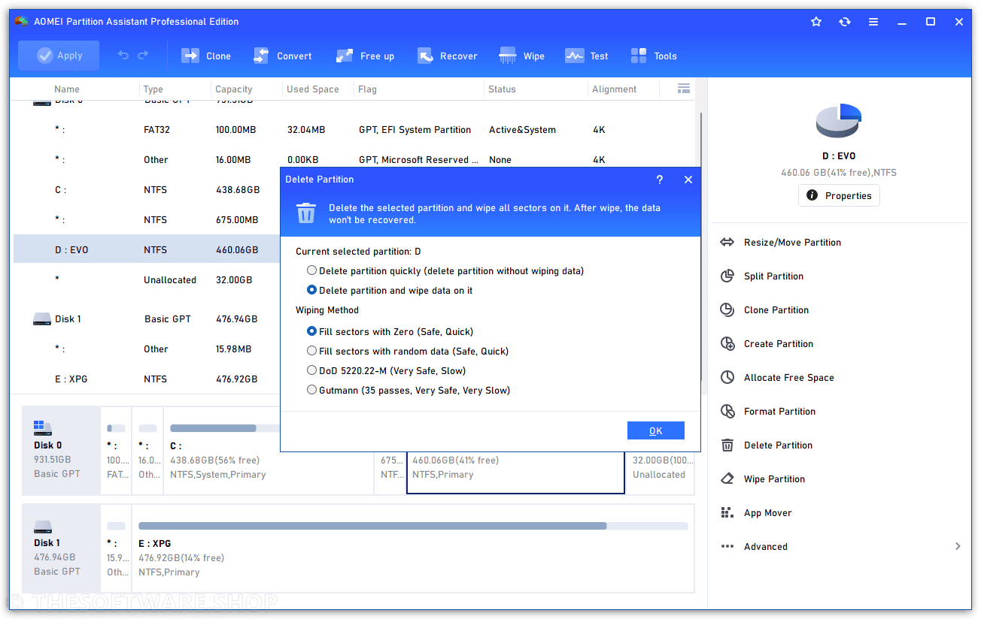Image resolution: width=981 pixels, height=619 pixels.
Task: Click the Flag column header
Action: tap(368, 89)
